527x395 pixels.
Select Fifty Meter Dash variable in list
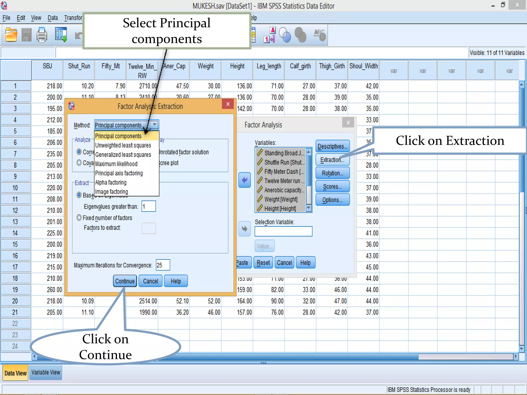click(x=281, y=172)
